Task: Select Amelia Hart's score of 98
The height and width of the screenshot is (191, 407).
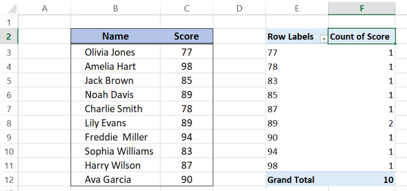Action: (187, 66)
